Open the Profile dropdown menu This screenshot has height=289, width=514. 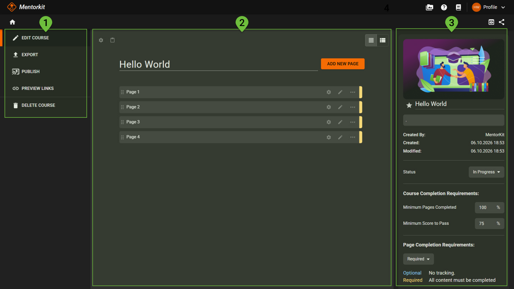tap(489, 7)
